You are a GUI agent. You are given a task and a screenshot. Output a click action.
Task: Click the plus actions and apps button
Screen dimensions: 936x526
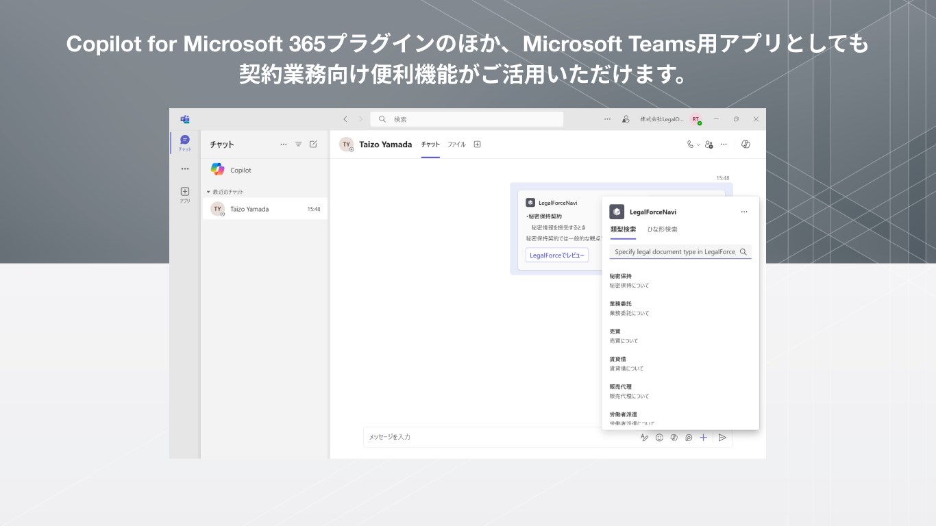(x=703, y=437)
